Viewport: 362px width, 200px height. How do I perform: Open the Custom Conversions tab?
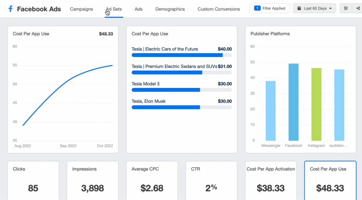(218, 9)
